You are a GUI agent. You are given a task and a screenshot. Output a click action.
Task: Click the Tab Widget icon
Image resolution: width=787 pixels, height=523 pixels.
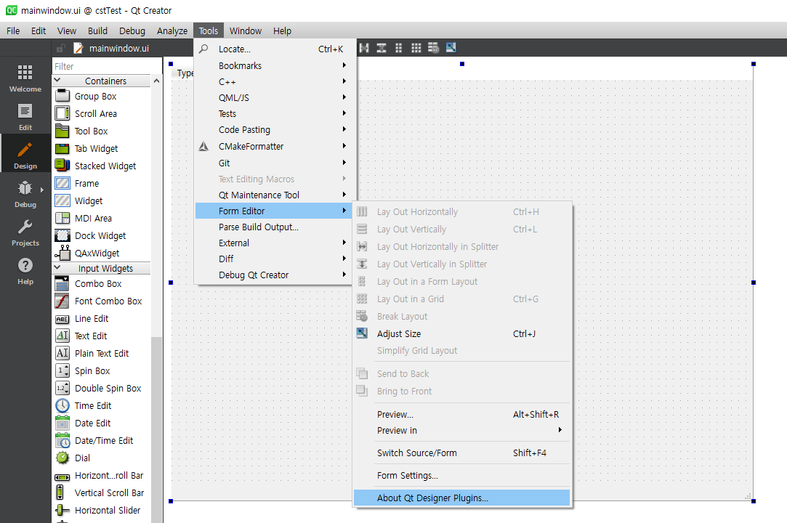click(x=62, y=149)
